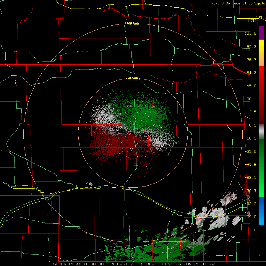Screen dimensions: 266x266
Task: Click the 45.6 velocity scale value
Action: [252, 86]
